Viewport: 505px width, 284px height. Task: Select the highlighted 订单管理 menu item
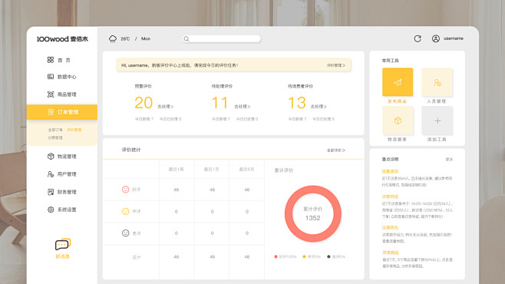pos(62,112)
